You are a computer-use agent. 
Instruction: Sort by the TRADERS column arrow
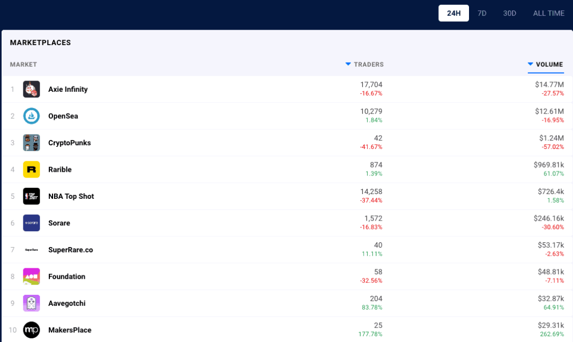click(x=348, y=64)
